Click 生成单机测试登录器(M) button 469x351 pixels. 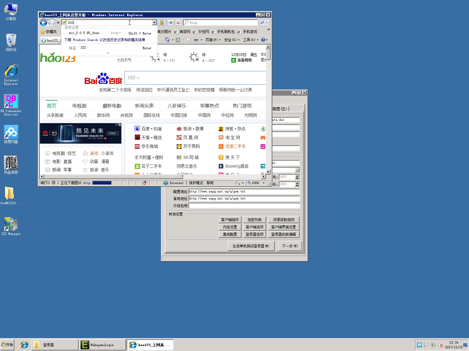click(x=251, y=246)
